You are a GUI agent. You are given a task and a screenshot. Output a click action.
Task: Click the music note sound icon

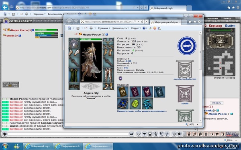tap(167, 134)
